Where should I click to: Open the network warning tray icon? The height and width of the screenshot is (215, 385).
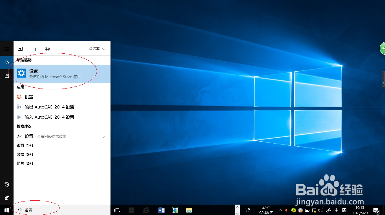point(314,210)
